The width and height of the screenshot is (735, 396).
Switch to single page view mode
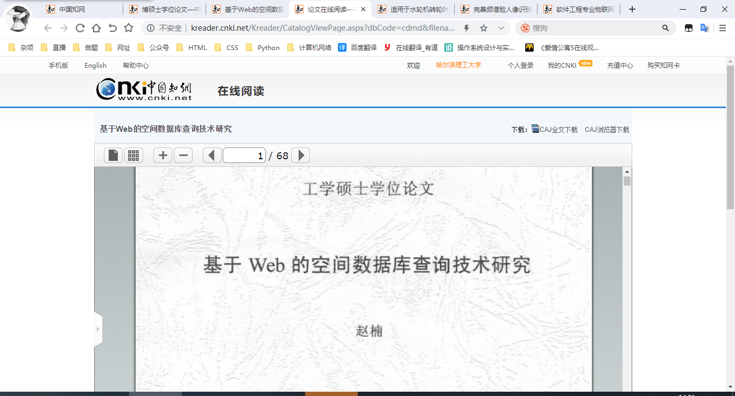(113, 155)
